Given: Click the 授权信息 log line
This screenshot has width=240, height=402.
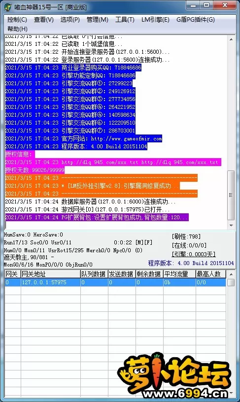Looking at the screenshot, I should pos(20,154).
